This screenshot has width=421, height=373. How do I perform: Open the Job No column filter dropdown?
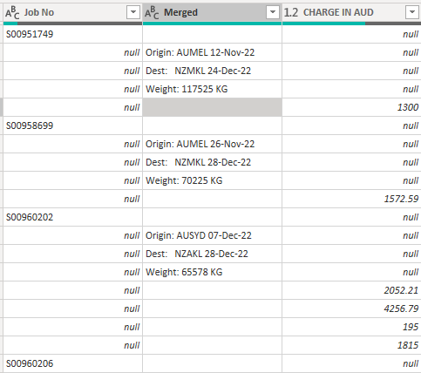coord(133,12)
